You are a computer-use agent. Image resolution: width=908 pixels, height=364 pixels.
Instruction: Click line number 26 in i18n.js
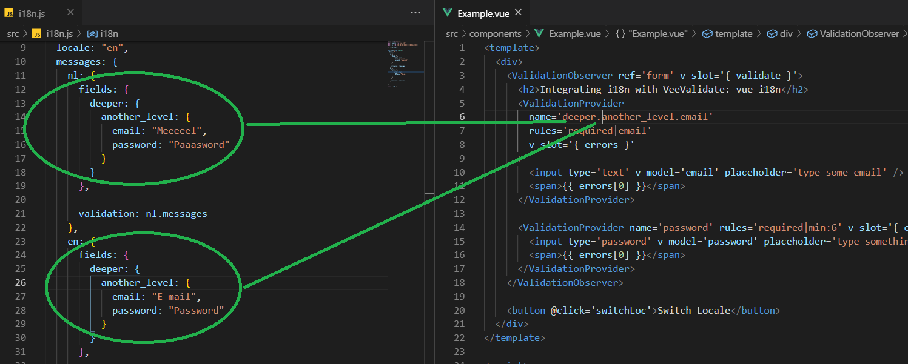(21, 282)
